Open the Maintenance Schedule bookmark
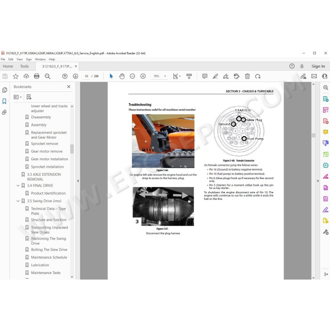The image size is (330, 330). pyautogui.click(x=49, y=257)
